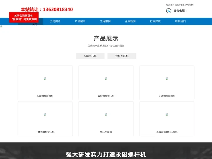Screen dimensions: 212x159
Task: Click the 加为收藏 link at top
Action: (x=180, y=5)
